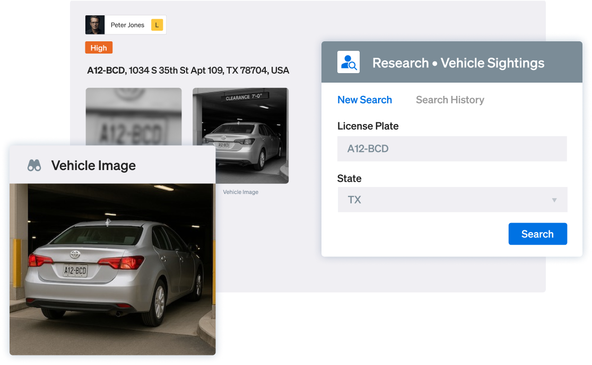Click the State dropdown arrow

point(554,200)
